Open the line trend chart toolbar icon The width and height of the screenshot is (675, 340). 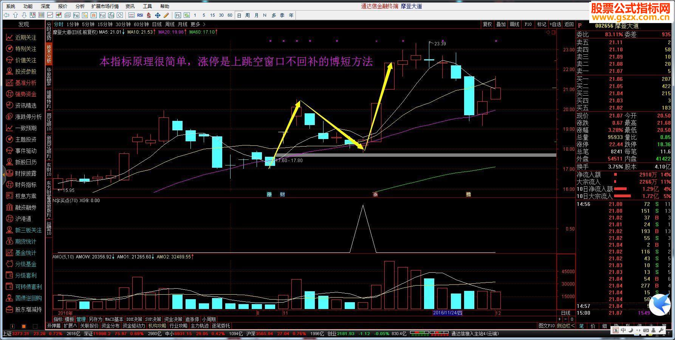click(x=50, y=15)
